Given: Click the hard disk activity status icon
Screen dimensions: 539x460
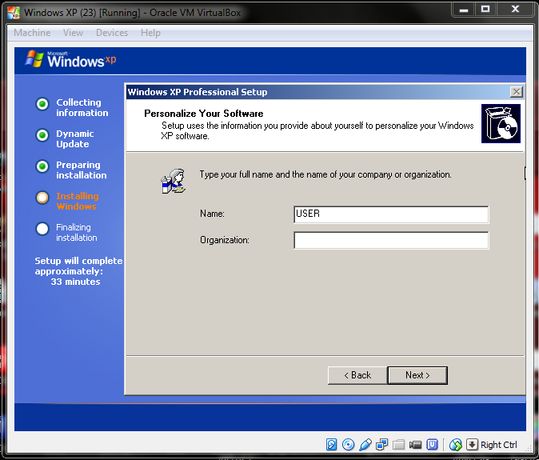Looking at the screenshot, I should pyautogui.click(x=331, y=445).
